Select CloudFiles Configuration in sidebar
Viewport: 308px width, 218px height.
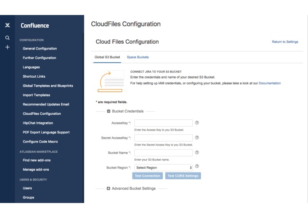click(42, 113)
